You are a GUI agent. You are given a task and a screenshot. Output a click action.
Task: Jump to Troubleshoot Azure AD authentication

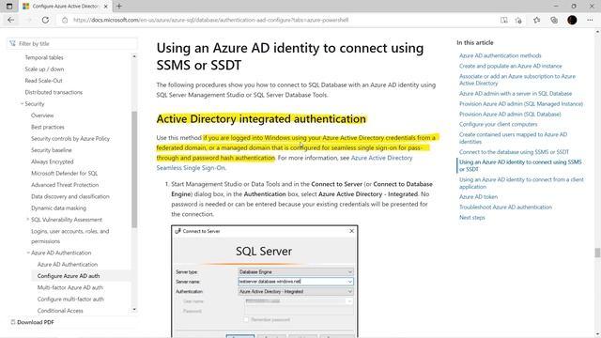(505, 207)
